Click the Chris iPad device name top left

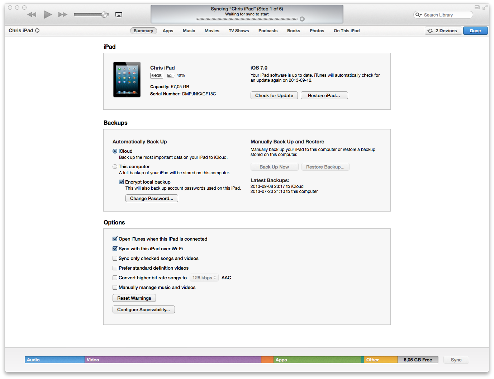coord(21,30)
